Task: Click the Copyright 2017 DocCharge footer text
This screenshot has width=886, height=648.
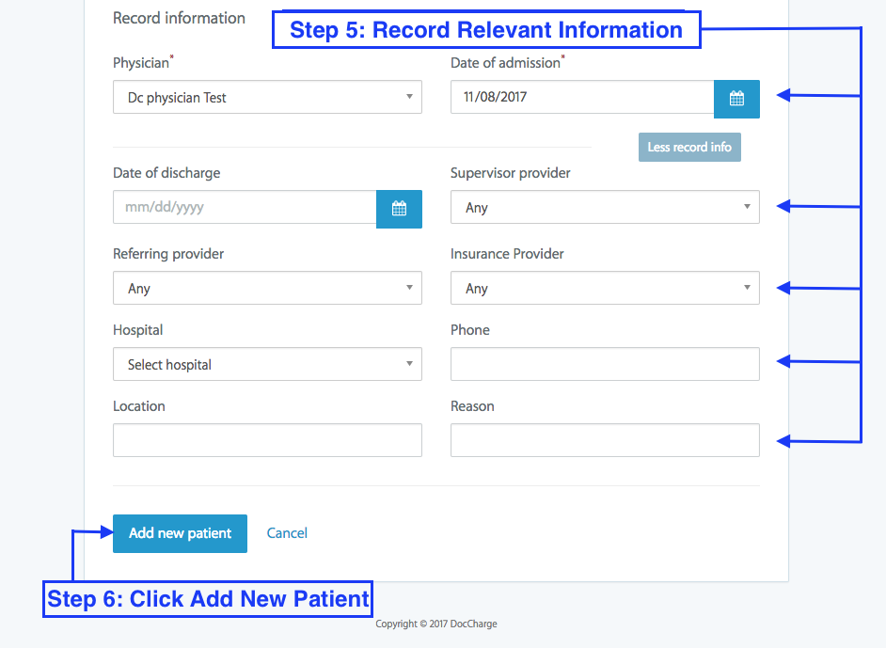Action: [x=435, y=624]
